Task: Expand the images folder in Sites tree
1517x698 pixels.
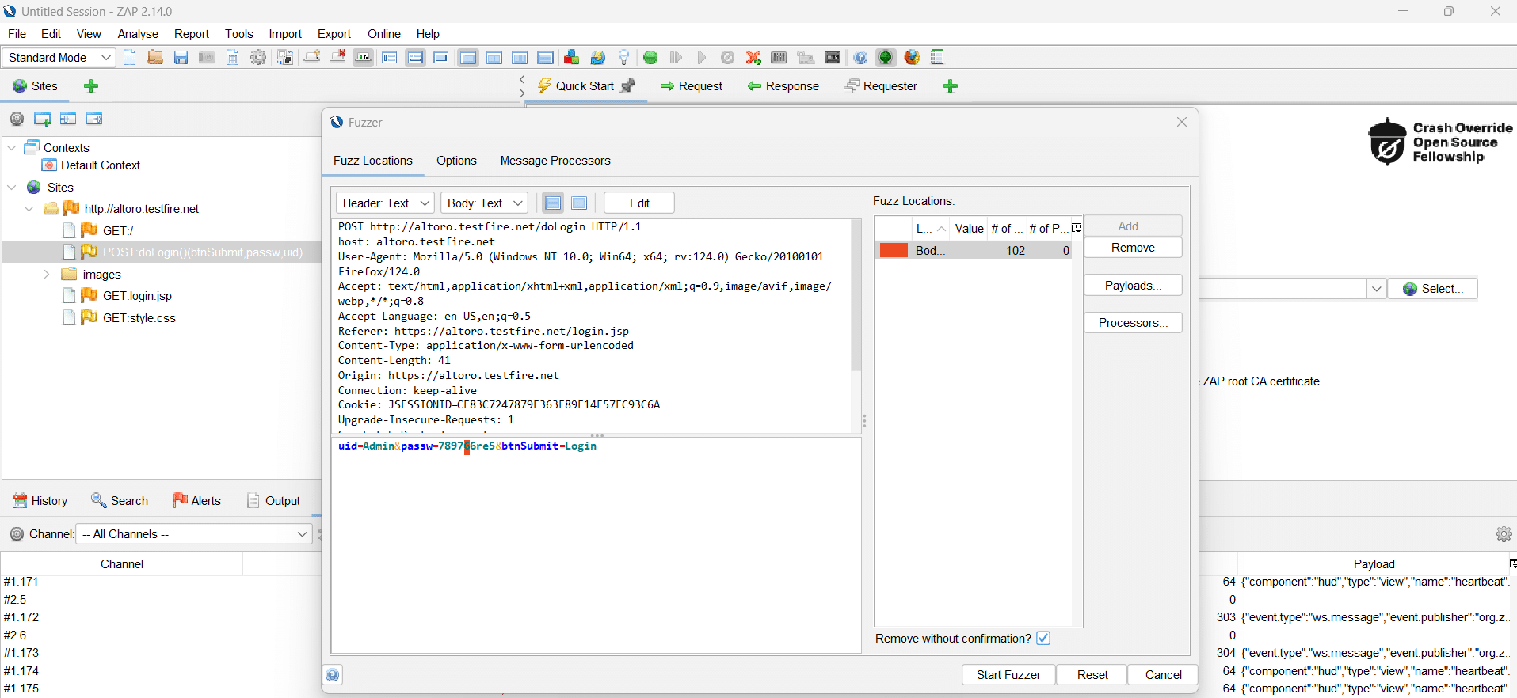Action: [47, 275]
